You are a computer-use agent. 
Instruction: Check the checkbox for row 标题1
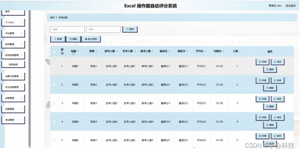54,66
